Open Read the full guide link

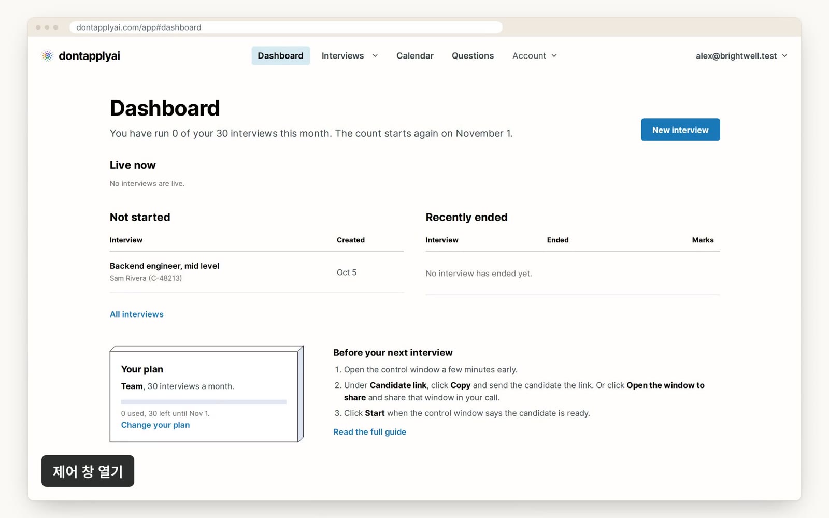pos(369,432)
